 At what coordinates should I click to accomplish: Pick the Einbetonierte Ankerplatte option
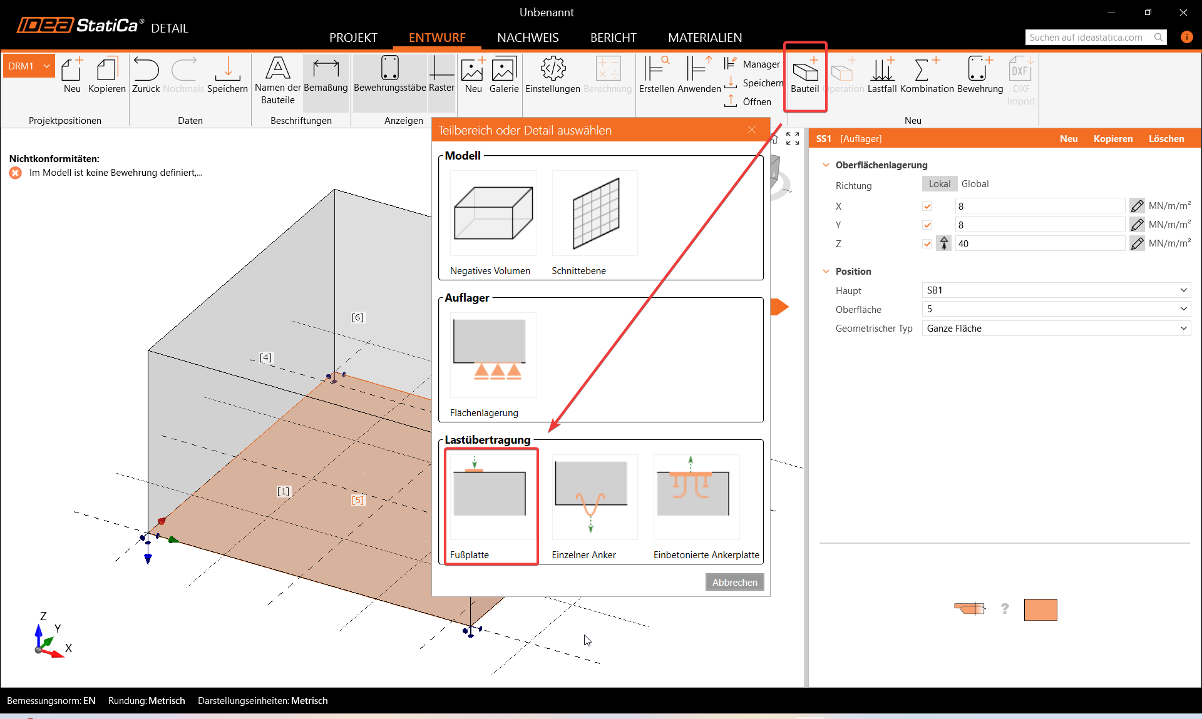pyautogui.click(x=696, y=497)
